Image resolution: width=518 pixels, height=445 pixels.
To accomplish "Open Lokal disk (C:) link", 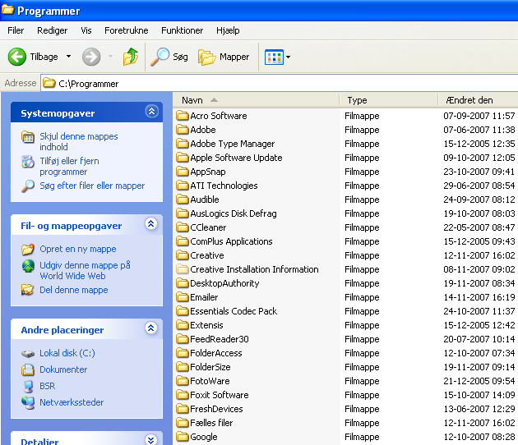I will (x=67, y=353).
